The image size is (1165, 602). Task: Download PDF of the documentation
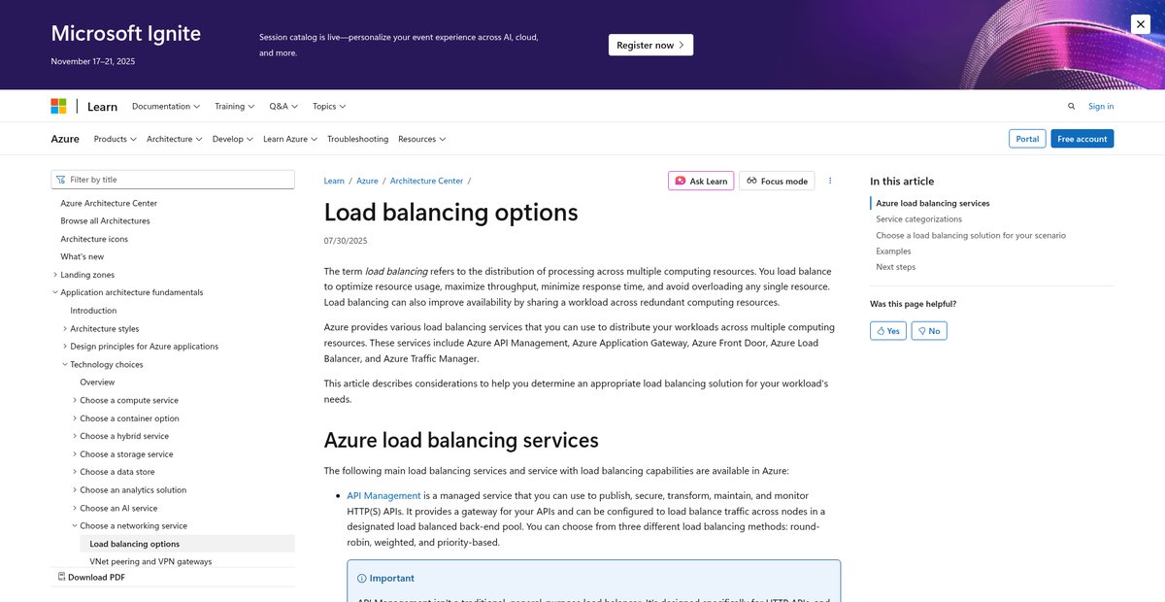[x=91, y=577]
